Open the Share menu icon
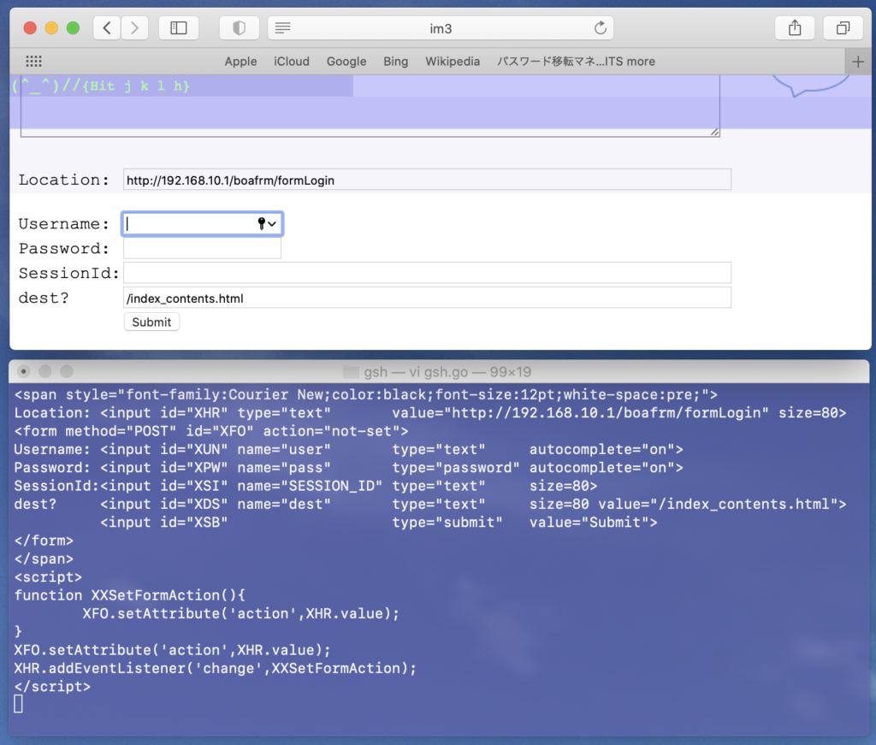This screenshot has width=876, height=745. tap(795, 28)
